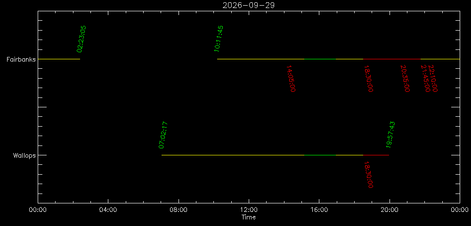This screenshot has height=226, width=471.
Task: Click the 02:23:05 green time label
Action: click(81, 39)
